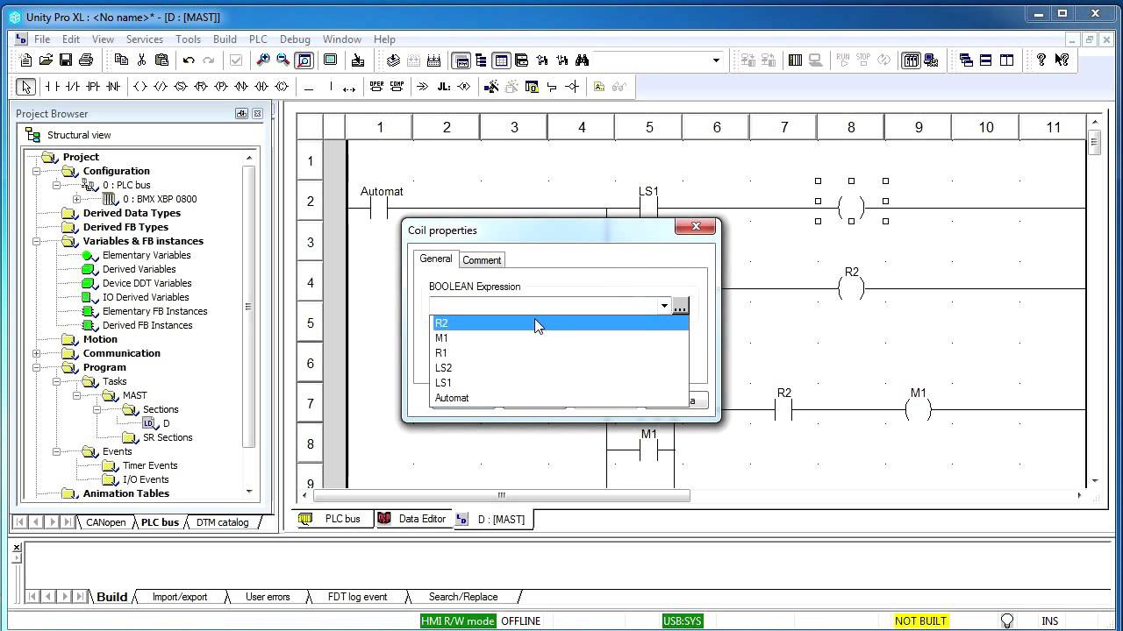Close the Coil properties dialog
This screenshot has width=1123, height=631.
pyautogui.click(x=696, y=226)
